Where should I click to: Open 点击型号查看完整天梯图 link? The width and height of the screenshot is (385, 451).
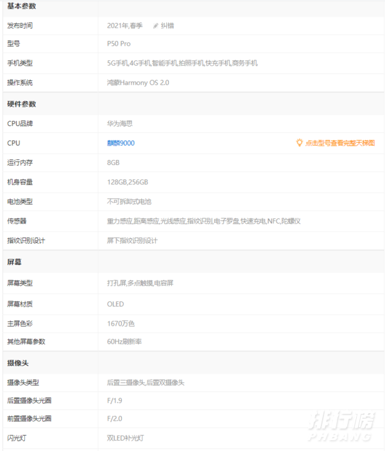pos(340,143)
